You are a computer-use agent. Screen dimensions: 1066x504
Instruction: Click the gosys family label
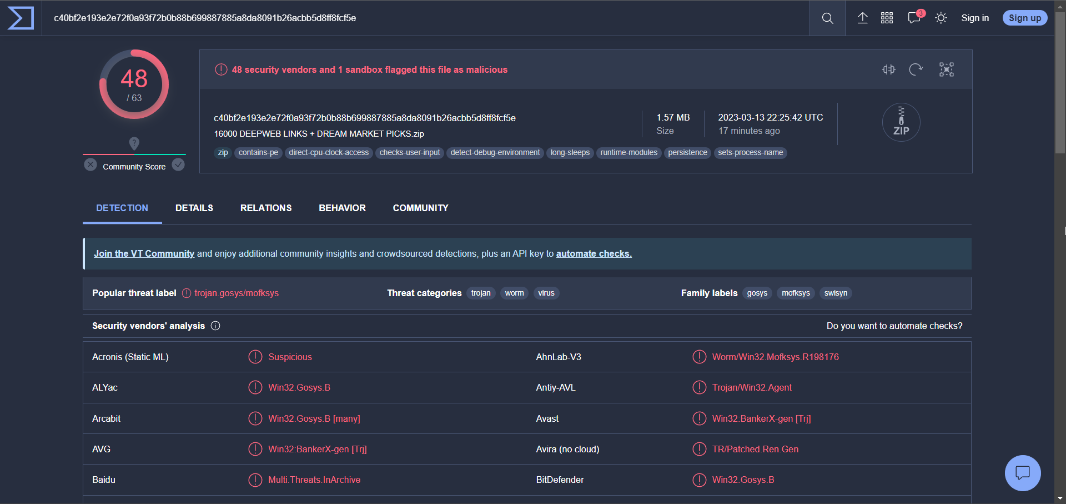pos(757,293)
